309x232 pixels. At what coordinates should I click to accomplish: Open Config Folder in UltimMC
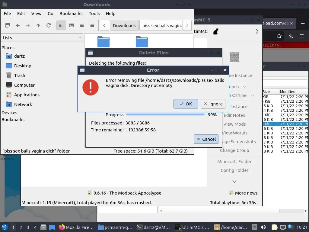(x=234, y=170)
